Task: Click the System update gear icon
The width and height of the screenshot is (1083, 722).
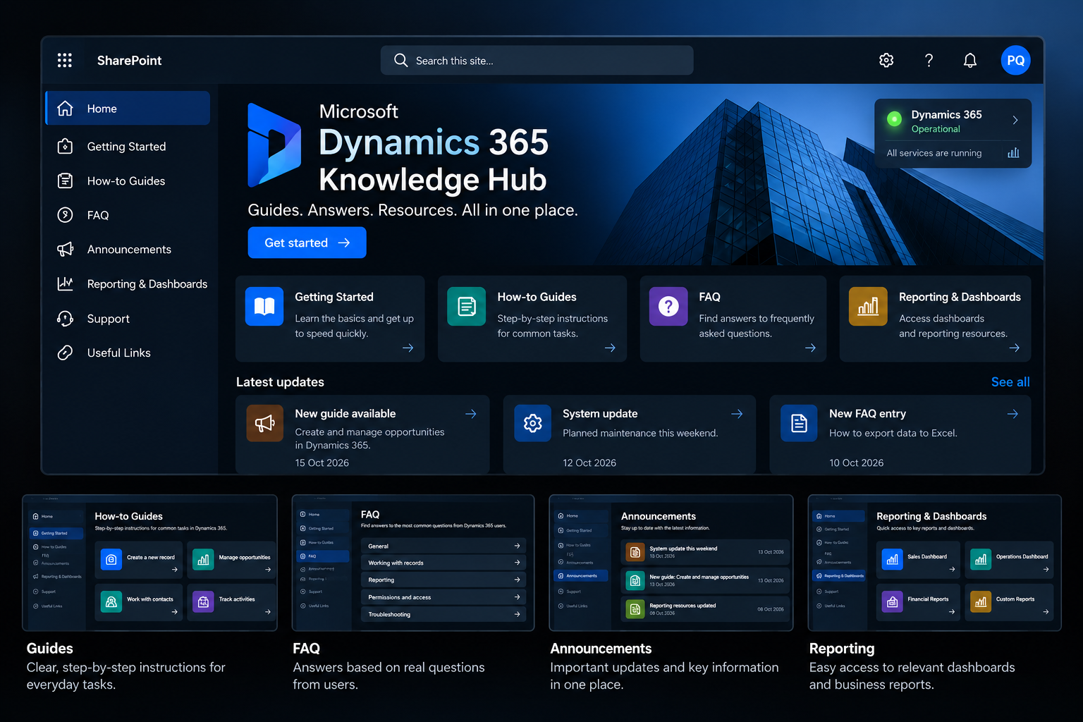Action: pos(532,423)
